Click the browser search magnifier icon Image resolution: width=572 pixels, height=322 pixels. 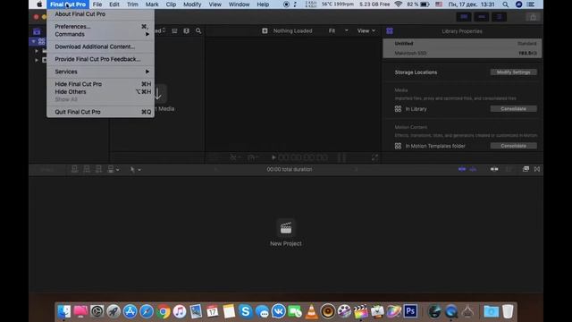(198, 31)
